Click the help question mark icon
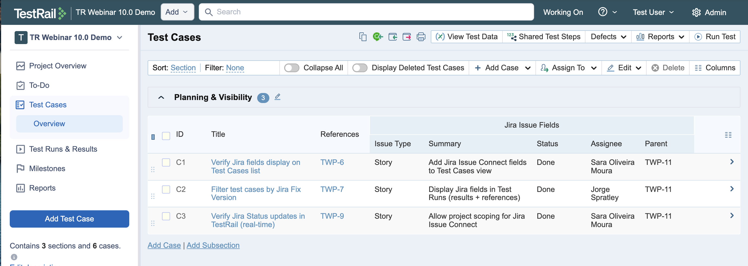 coord(603,12)
